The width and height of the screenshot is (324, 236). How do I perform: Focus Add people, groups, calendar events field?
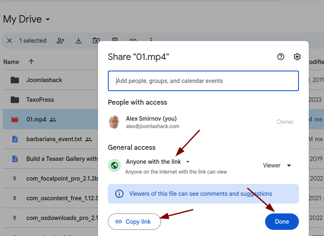coord(203,81)
